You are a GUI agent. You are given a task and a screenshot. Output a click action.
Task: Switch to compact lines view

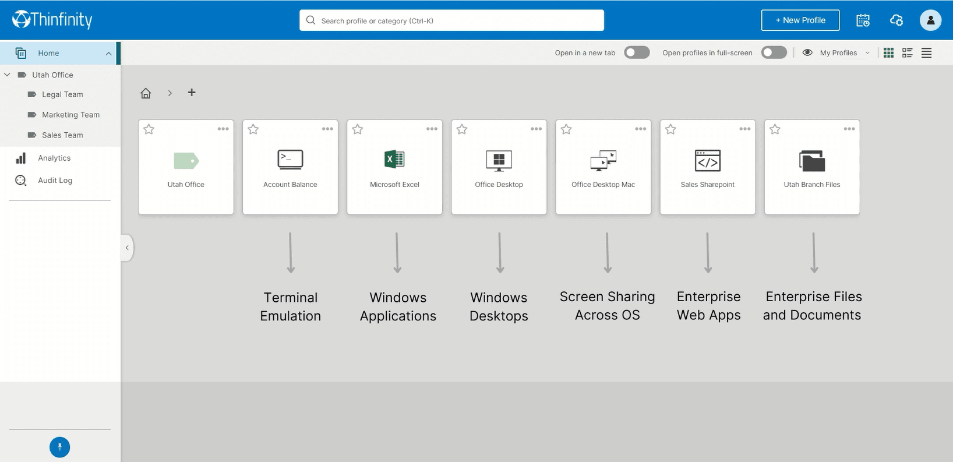tap(926, 53)
